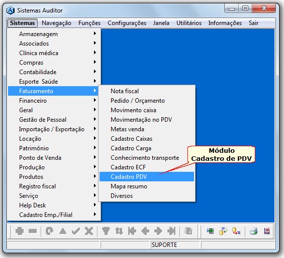Click the plus (add record) toolbar icon
Viewport: 284px width, 258px height.
coord(20,231)
